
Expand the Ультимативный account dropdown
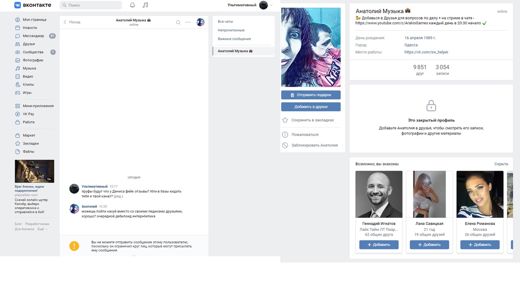point(271,5)
